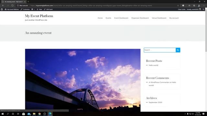This screenshot has height=116, width=207.
Task: Click the browser address bar URL
Action: tap(91, 5)
